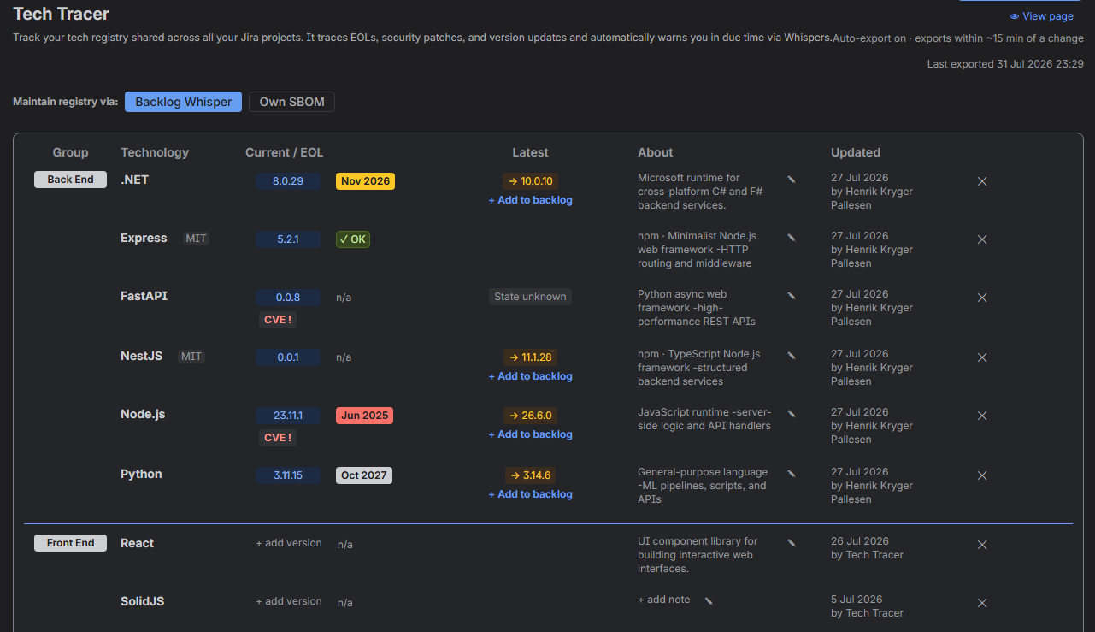Screen dimensions: 1095x632
Task: Click the NestJS MIT license tag
Action: pos(191,357)
